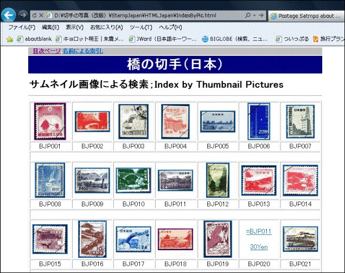Go forward with the browser forward arrow
Viewport: 345px width, 273px height.
click(23, 15)
